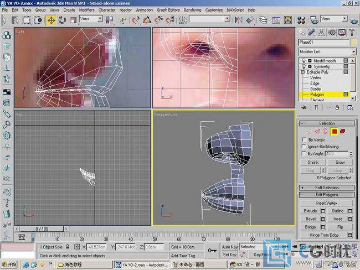This screenshot has width=360, height=270.
Task: Open the Display panel tab icon
Action: (342, 33)
